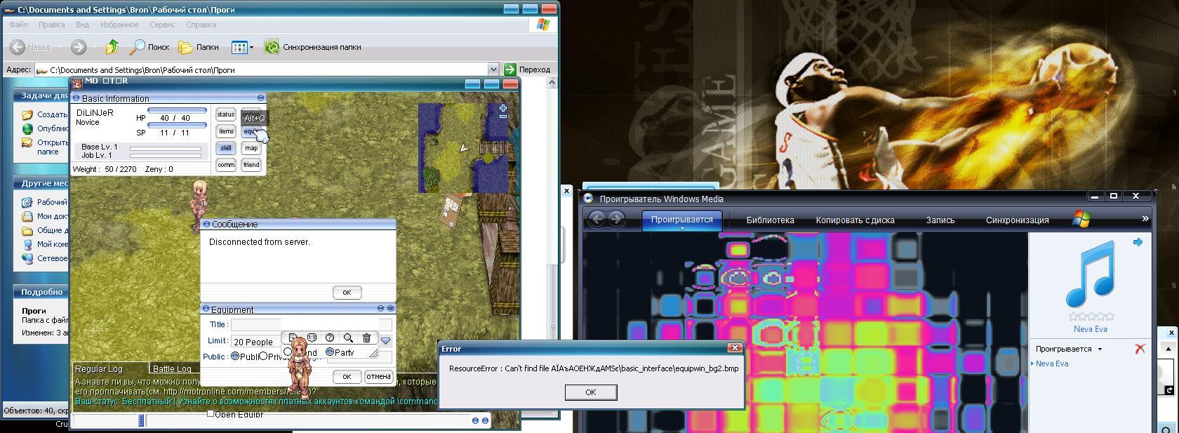1179x433 pixels.
Task: Click the Equipment window OK button
Action: (x=347, y=377)
